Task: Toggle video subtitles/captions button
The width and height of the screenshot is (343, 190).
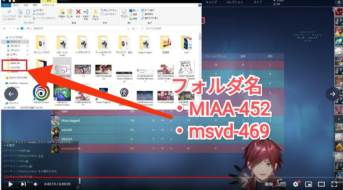Action: (283, 184)
